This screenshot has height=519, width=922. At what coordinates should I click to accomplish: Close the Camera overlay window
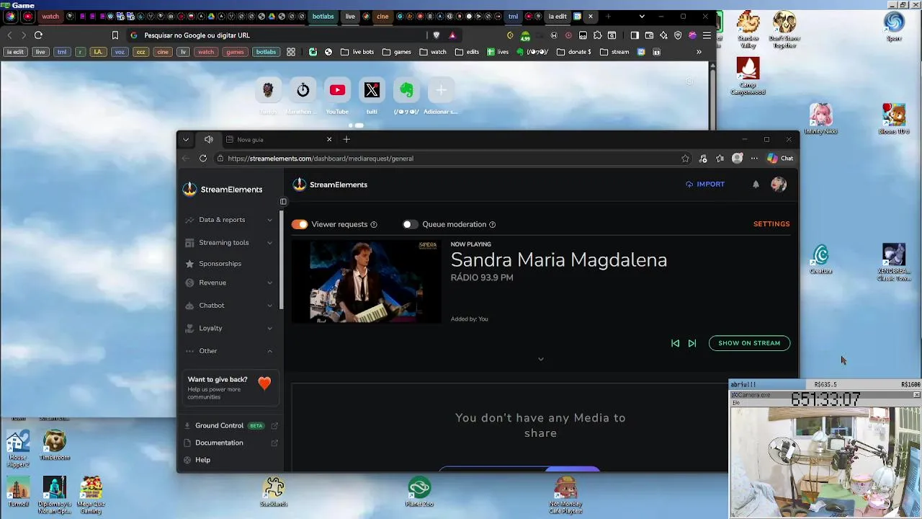pos(916,395)
